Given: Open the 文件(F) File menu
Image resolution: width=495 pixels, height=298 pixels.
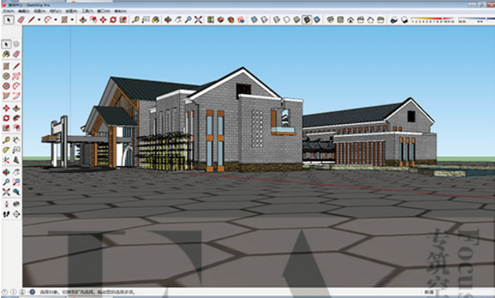Looking at the screenshot, I should coord(9,11).
